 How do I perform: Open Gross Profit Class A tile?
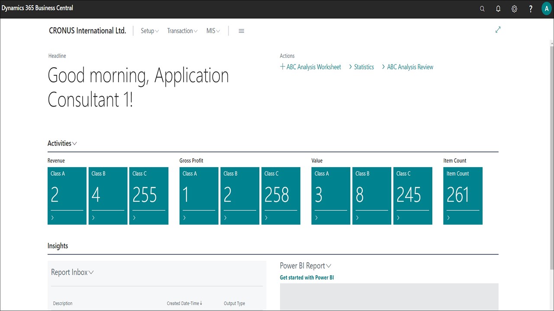coord(199,196)
